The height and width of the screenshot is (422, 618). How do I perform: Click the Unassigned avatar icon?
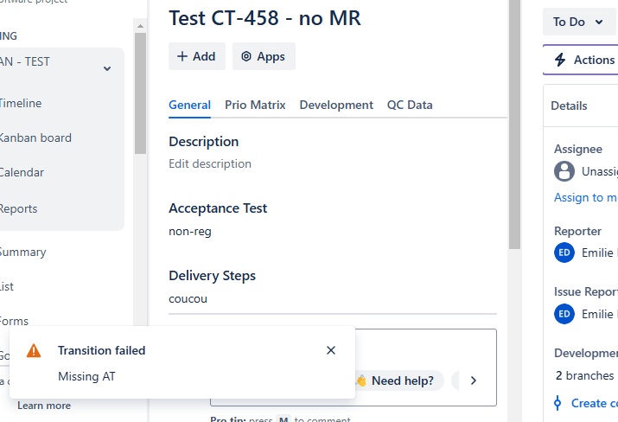564,171
